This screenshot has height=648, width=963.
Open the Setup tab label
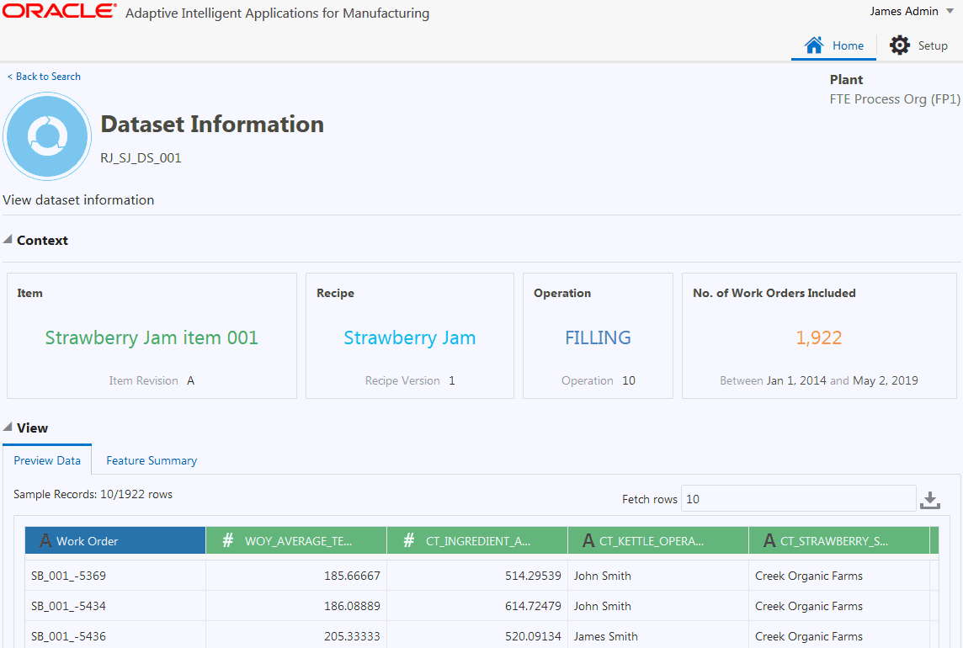pyautogui.click(x=933, y=45)
